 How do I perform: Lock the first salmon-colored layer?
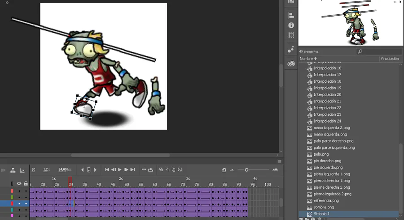coord(26,191)
